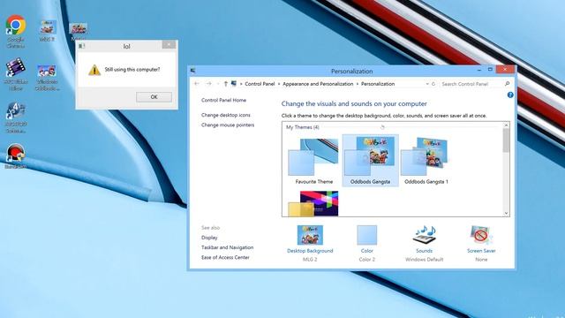Refresh the Personalization page
Viewport: 565px width, 318px height.
pyautogui.click(x=433, y=84)
